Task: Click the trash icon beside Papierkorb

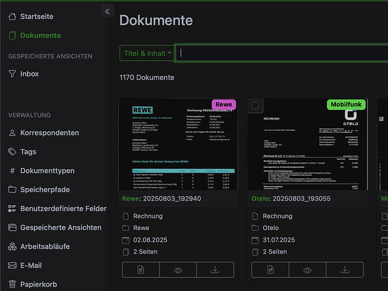Action: (x=12, y=285)
